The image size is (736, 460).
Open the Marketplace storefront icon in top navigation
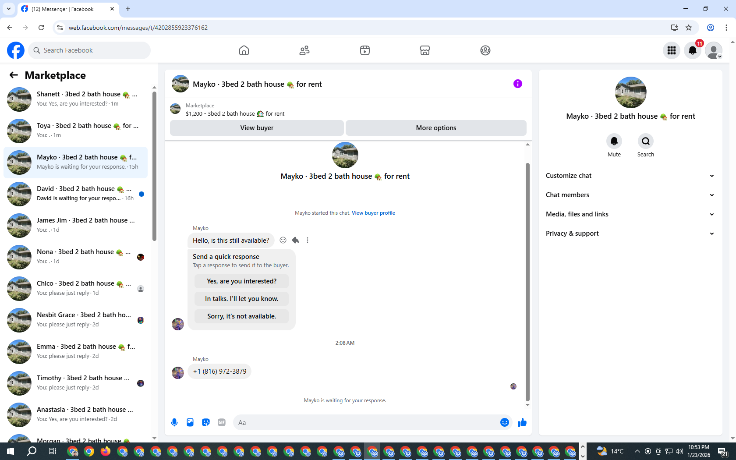(x=425, y=50)
